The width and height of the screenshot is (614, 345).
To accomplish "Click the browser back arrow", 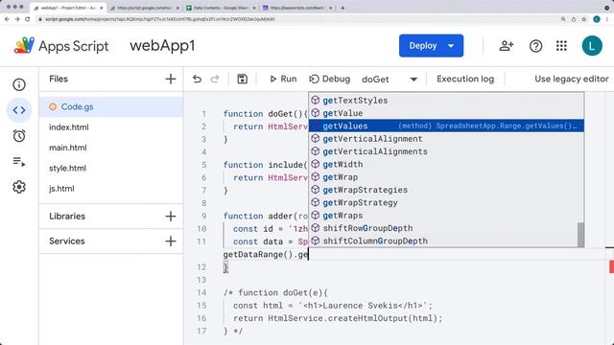I will tap(7, 19).
